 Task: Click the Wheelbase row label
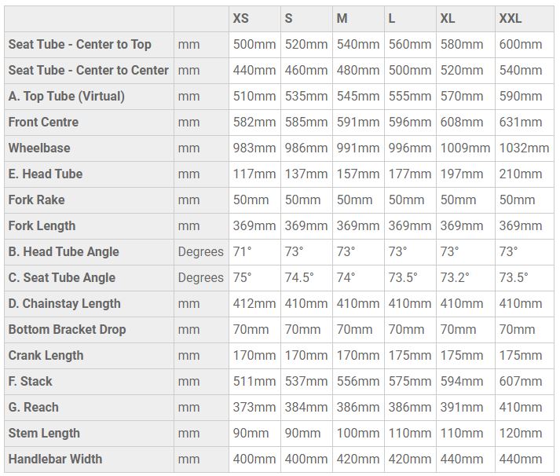(x=39, y=148)
